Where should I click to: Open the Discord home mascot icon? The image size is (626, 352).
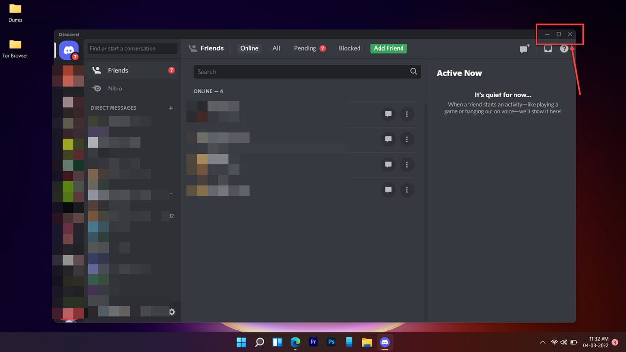pyautogui.click(x=68, y=50)
